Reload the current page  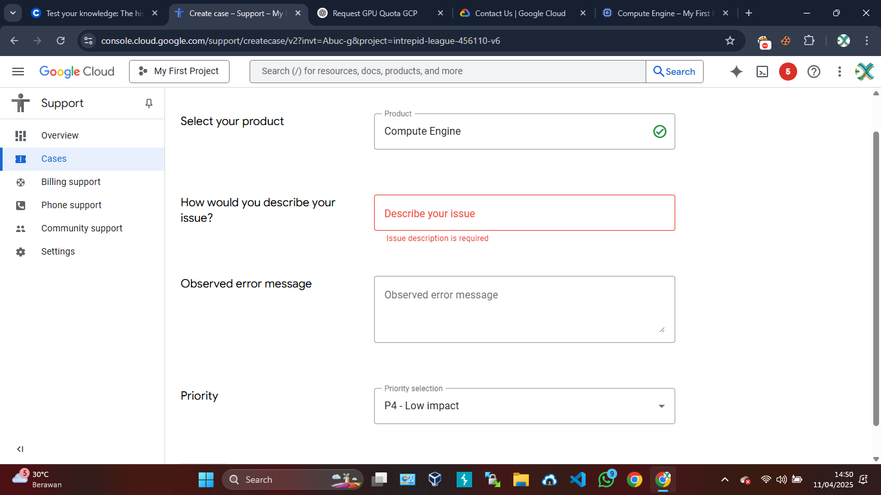(61, 41)
